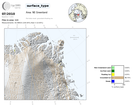Click the globe locator map thumbnail
Screen dimensions: 133x111
[x=78, y=13]
